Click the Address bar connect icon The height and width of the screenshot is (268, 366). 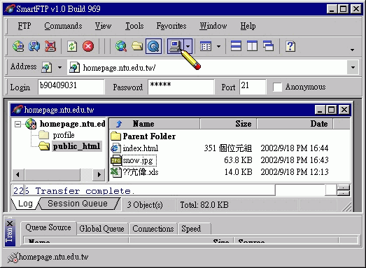click(47, 67)
